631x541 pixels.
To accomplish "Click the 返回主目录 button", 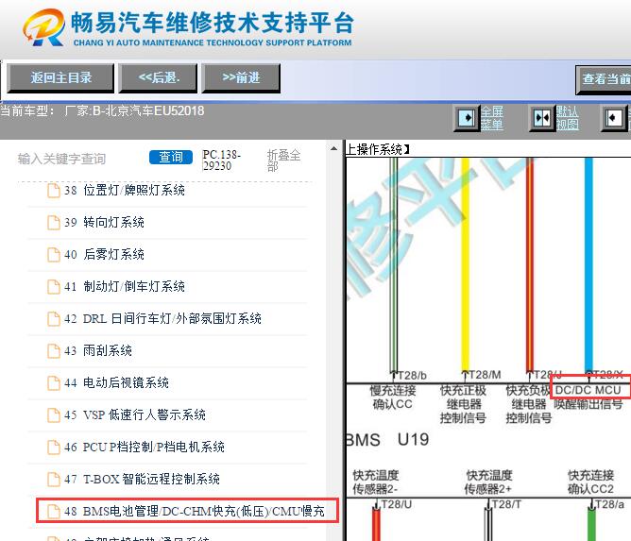I will point(60,78).
